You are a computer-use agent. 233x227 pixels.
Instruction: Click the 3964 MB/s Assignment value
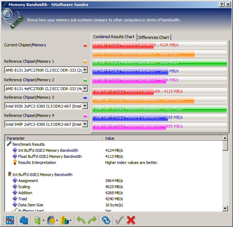114,181
